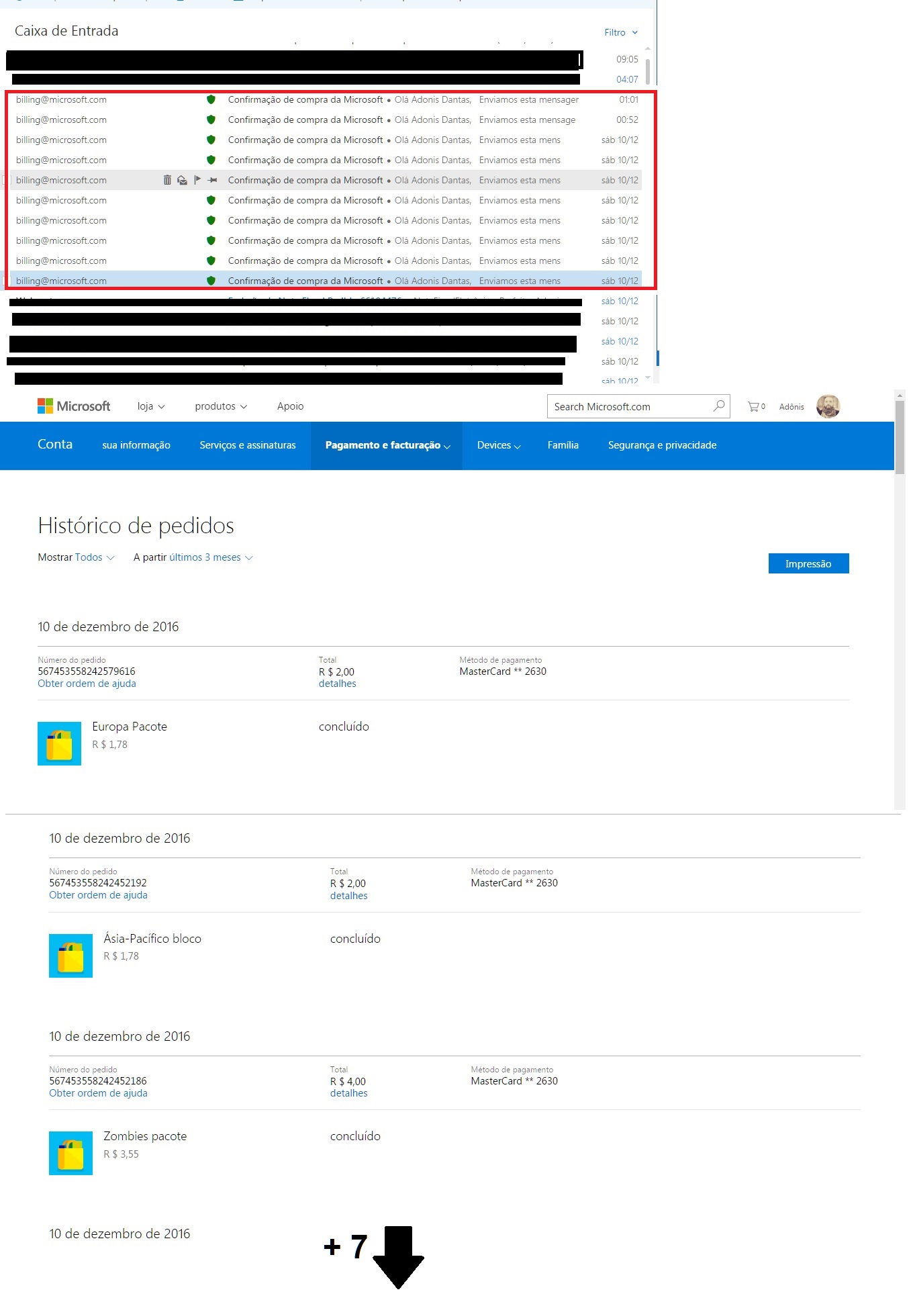Open the Família tab
This screenshot has height=1300, width=913.
point(563,445)
